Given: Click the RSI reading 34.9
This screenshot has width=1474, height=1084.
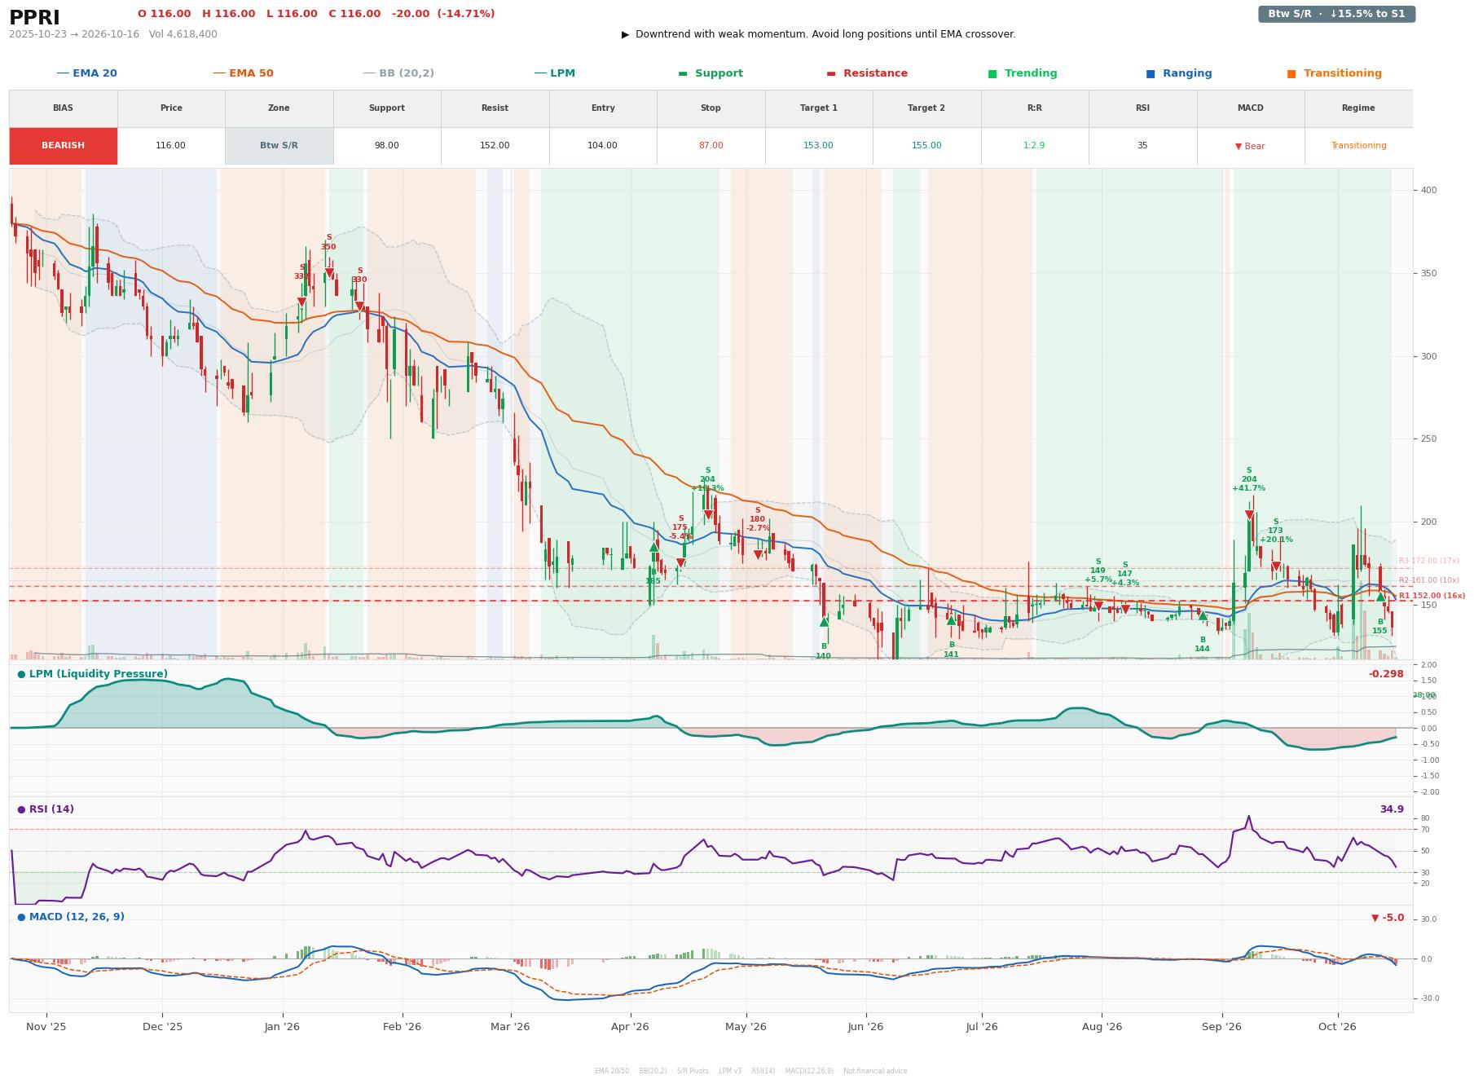Looking at the screenshot, I should click(1392, 809).
